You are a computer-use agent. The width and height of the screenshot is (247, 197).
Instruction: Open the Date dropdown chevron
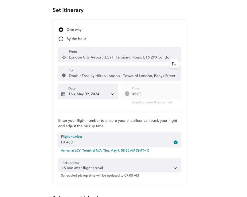tap(112, 94)
